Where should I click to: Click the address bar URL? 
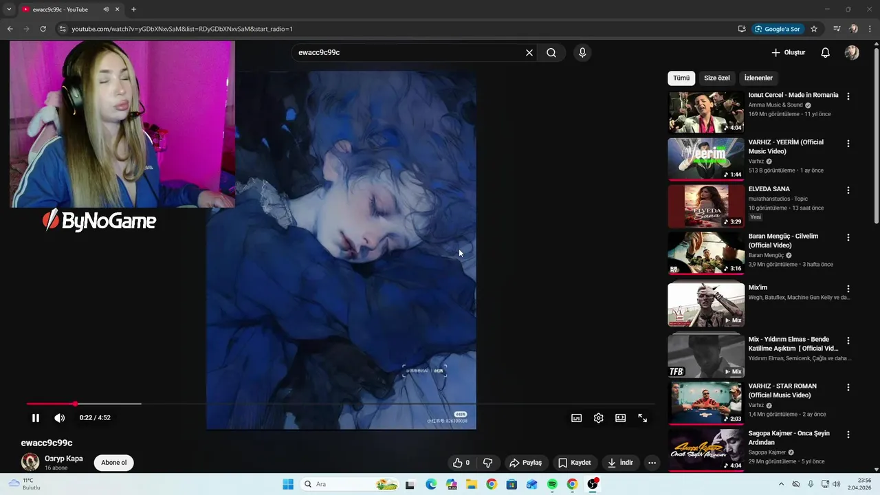[x=182, y=29]
